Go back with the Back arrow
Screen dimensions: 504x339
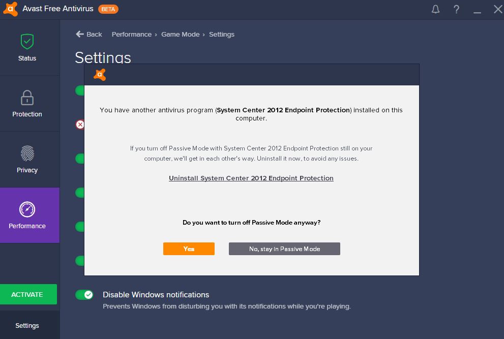[x=89, y=35]
